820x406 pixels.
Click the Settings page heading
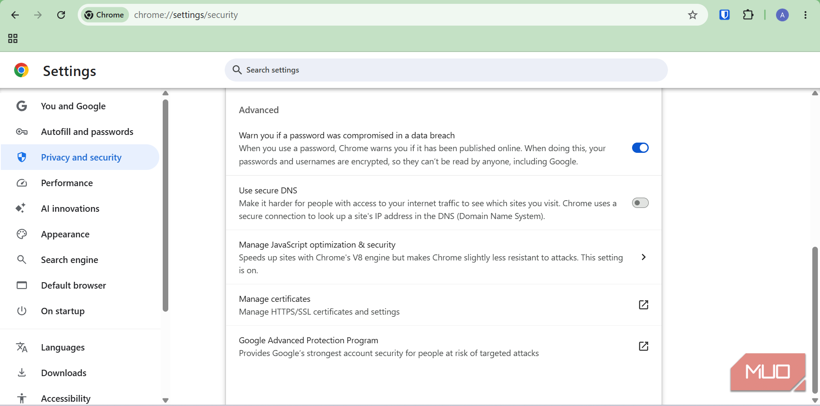pyautogui.click(x=70, y=71)
